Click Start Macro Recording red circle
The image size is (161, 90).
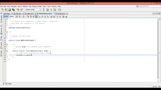point(57,16)
